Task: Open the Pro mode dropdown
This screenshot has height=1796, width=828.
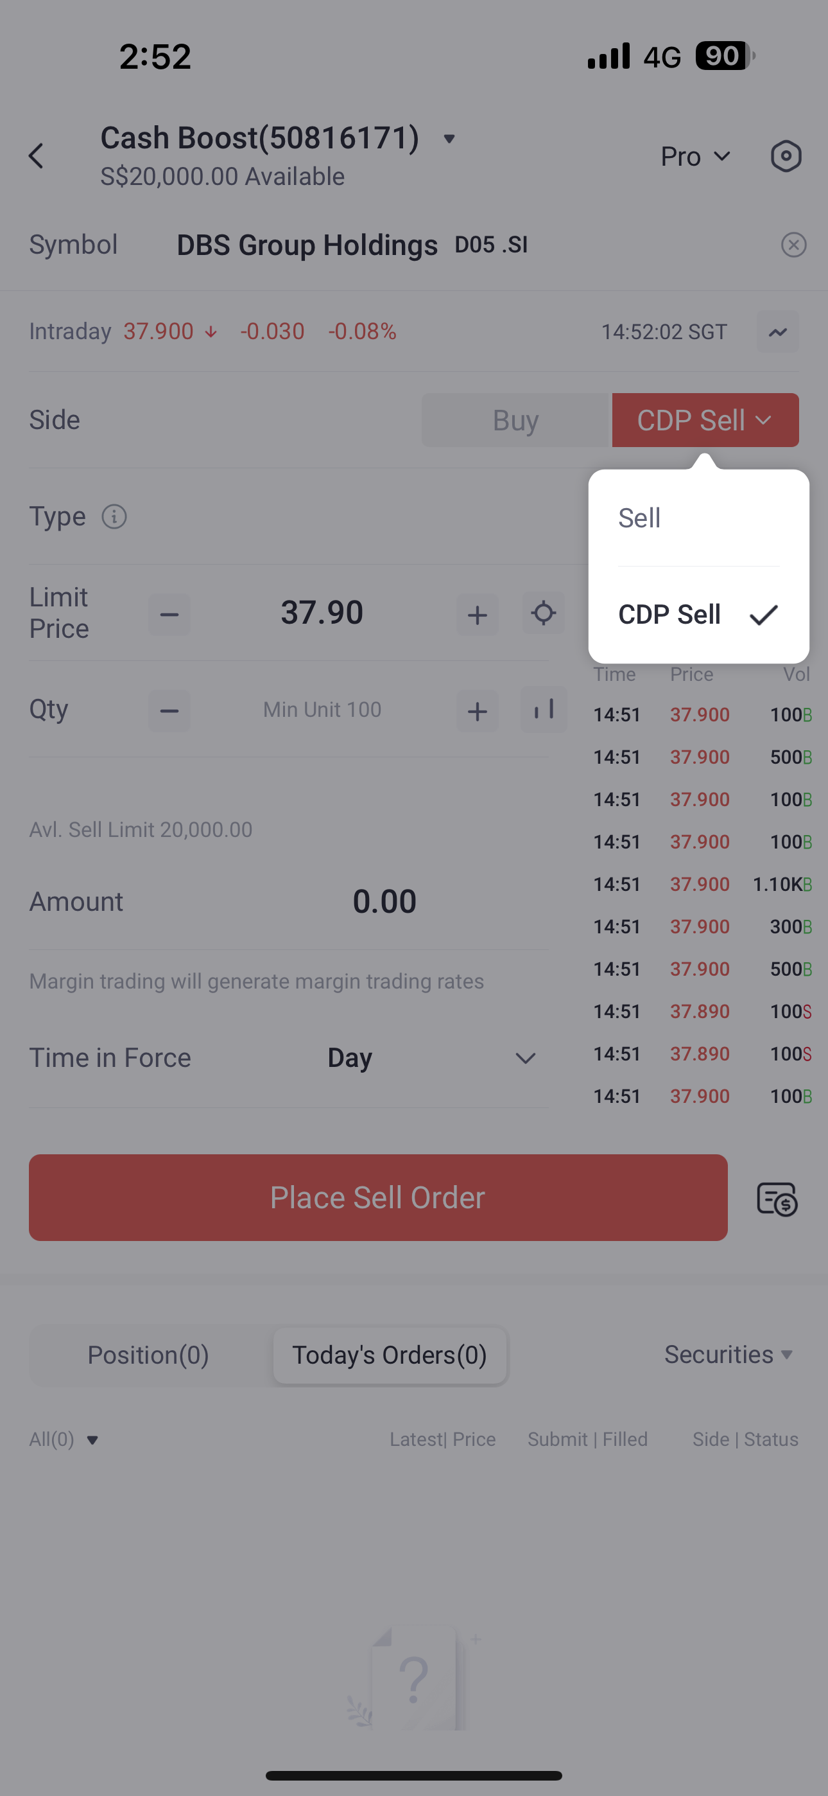Action: pyautogui.click(x=696, y=156)
